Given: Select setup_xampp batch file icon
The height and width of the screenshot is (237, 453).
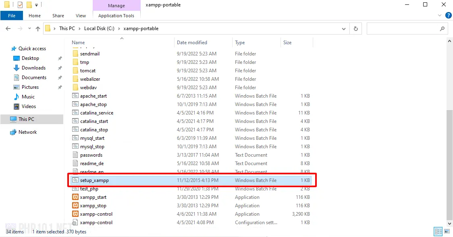Looking at the screenshot, I should pyautogui.click(x=75, y=180).
